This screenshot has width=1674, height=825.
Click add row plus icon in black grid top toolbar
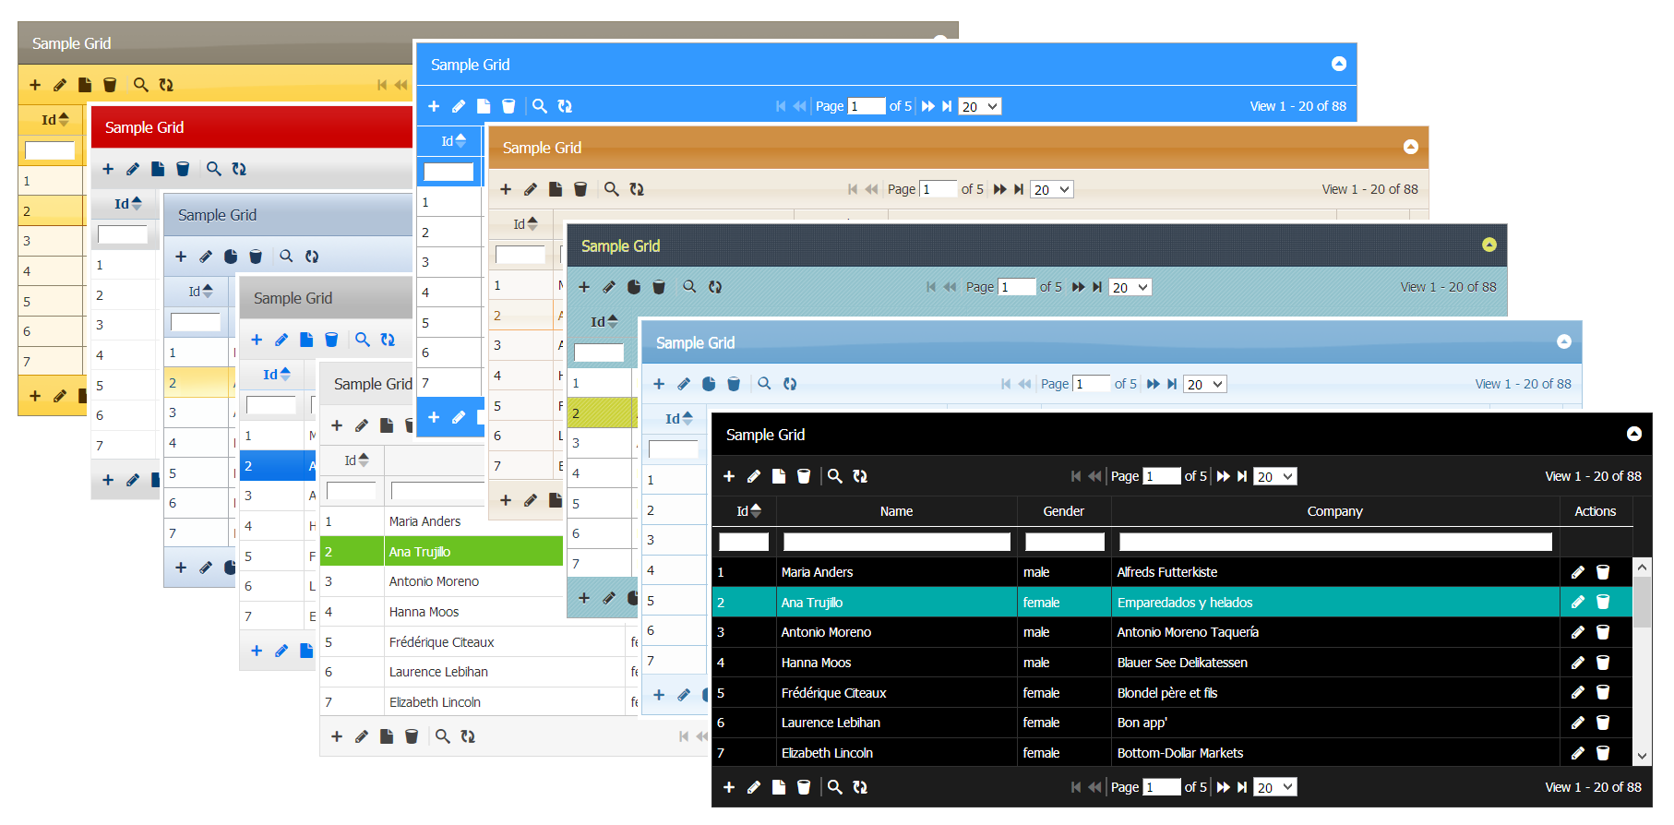(x=729, y=476)
